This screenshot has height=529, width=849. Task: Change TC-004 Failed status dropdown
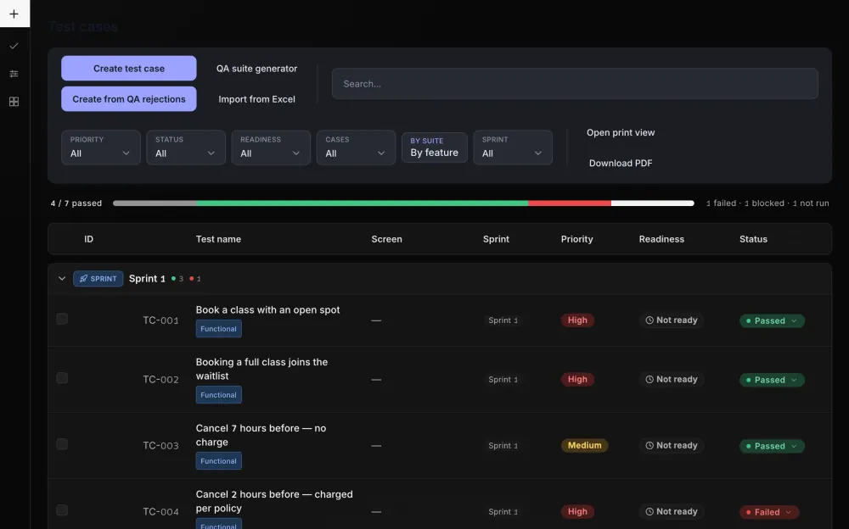(769, 512)
